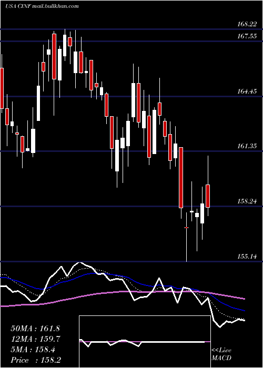Click the '12MA : 159.7' readout
Screen dimensions: 263x368
(x=36, y=339)
